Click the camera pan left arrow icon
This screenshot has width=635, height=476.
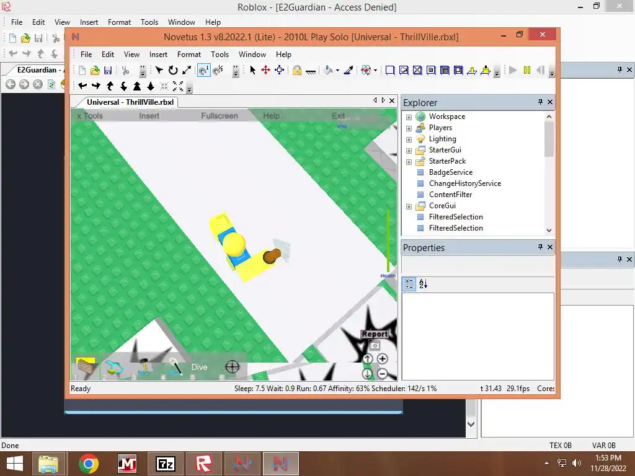coord(82,86)
